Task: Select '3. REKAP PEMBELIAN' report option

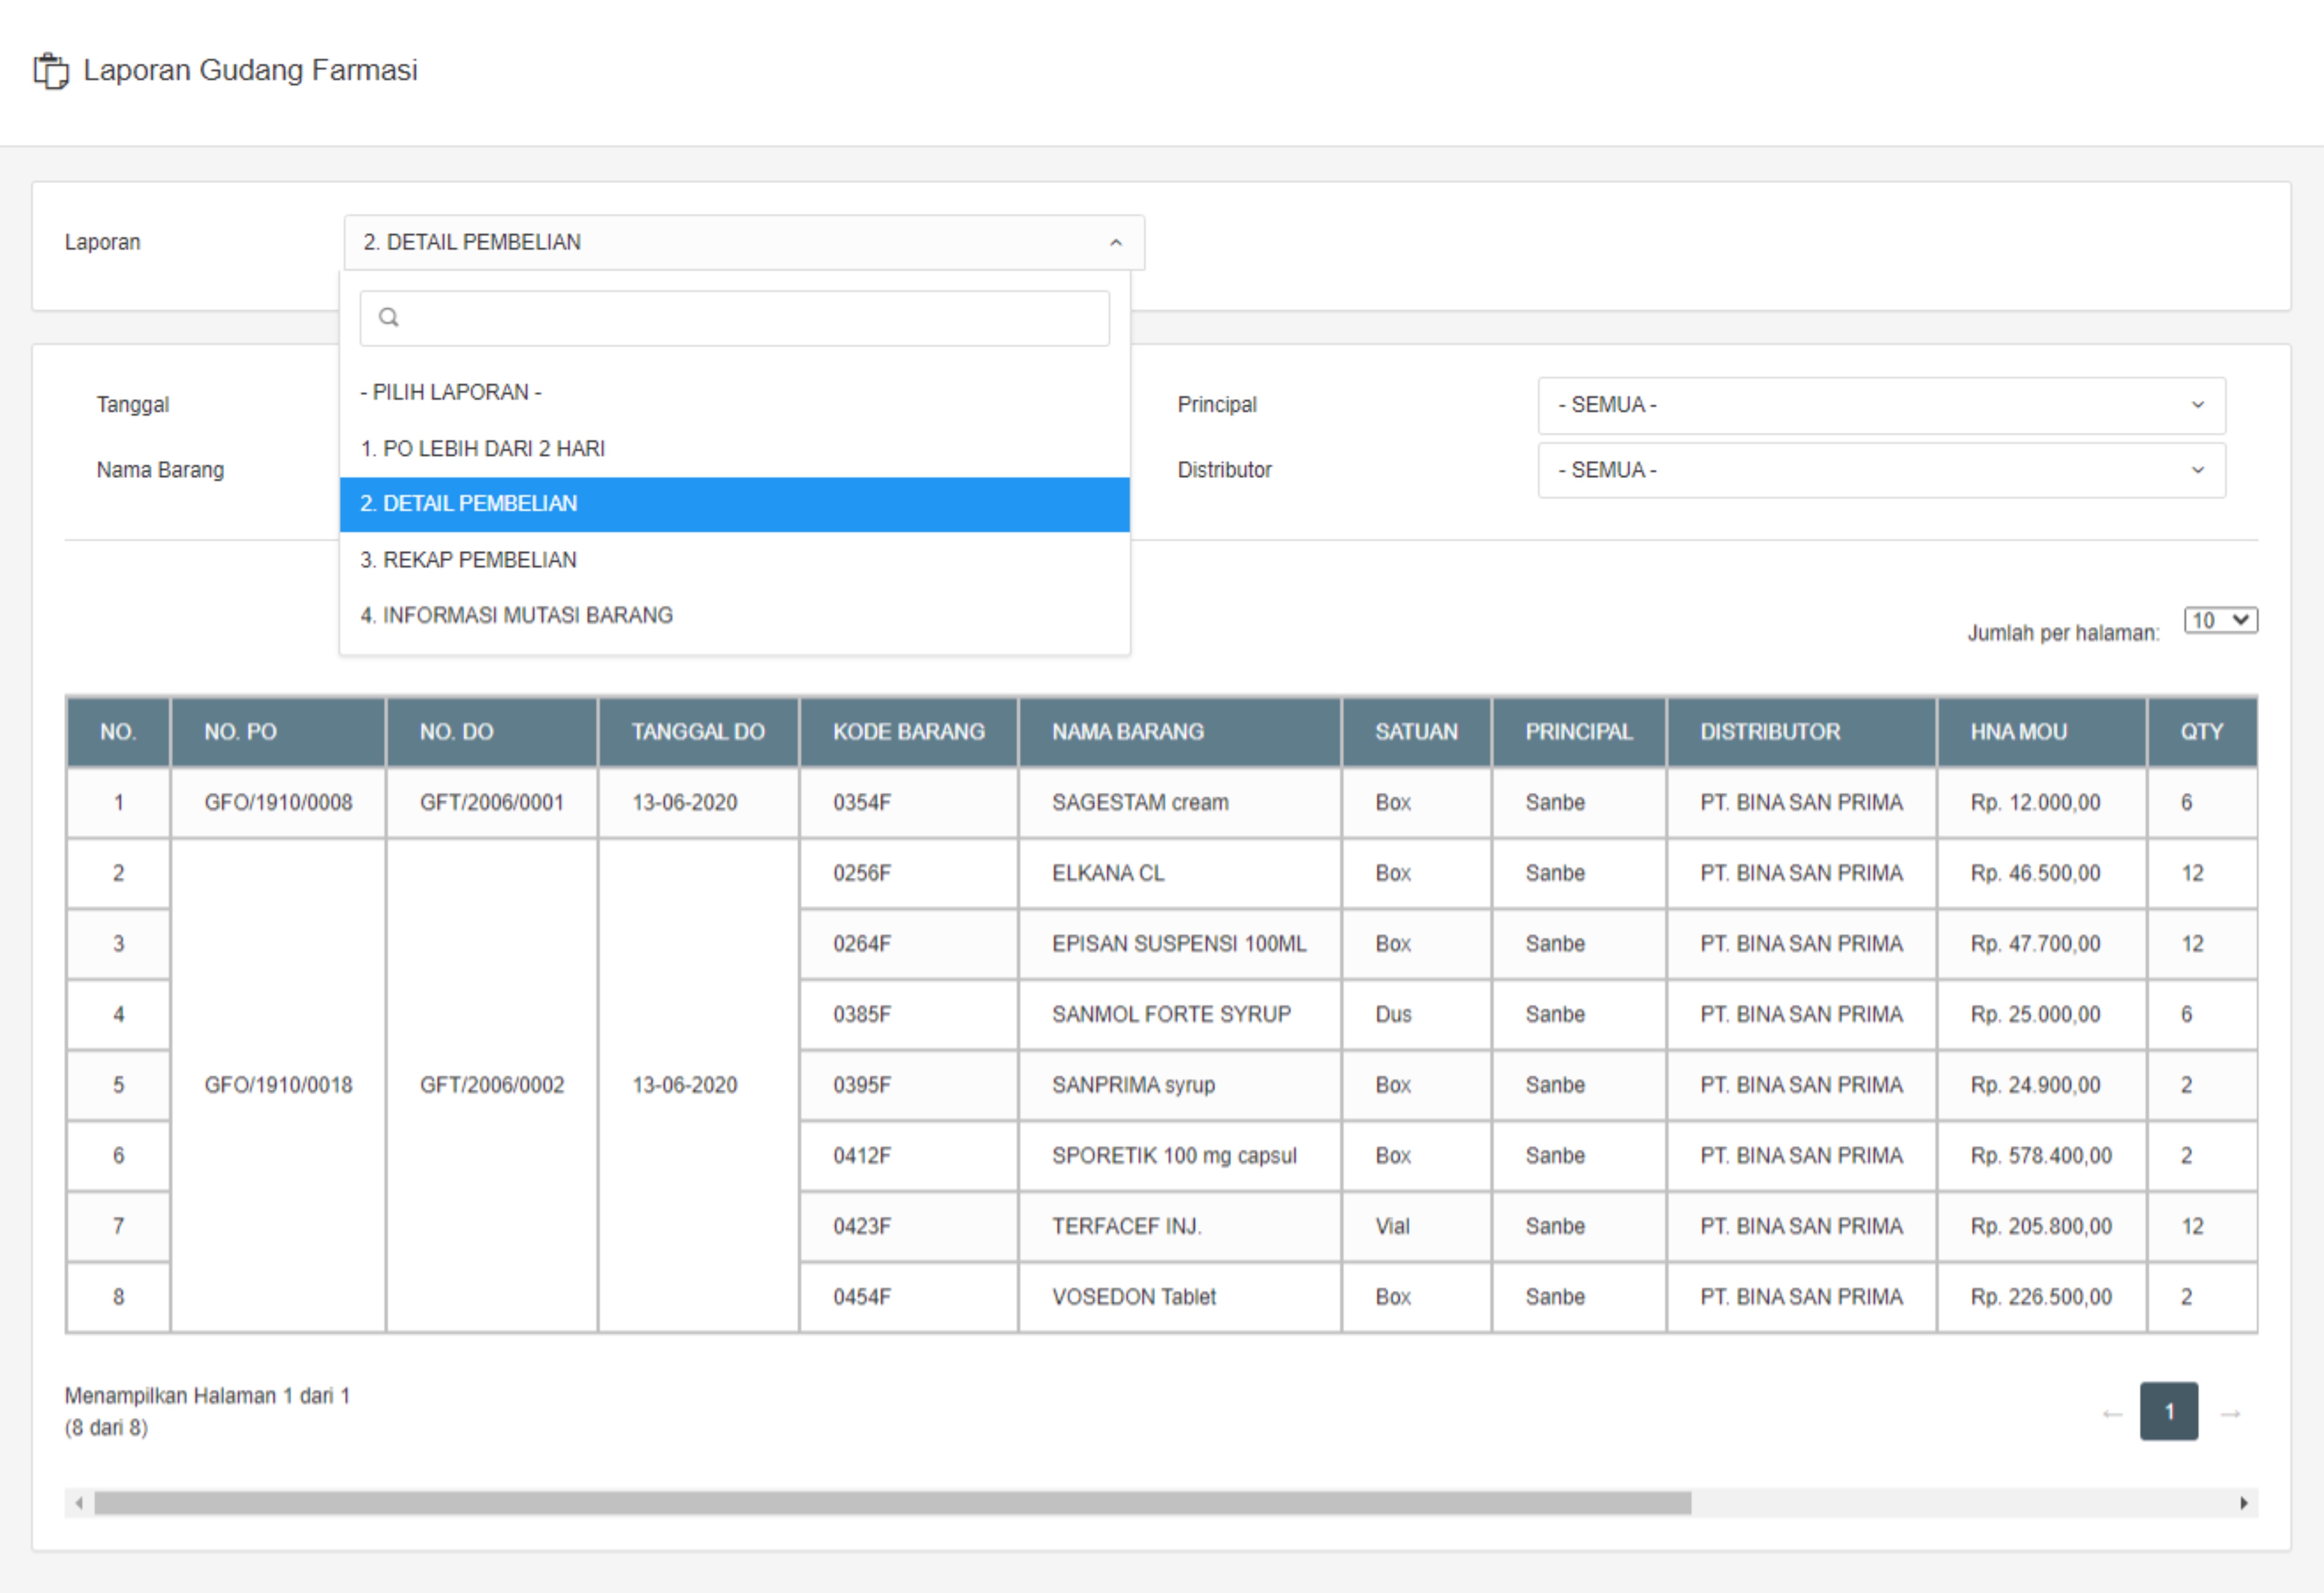Action: (469, 560)
